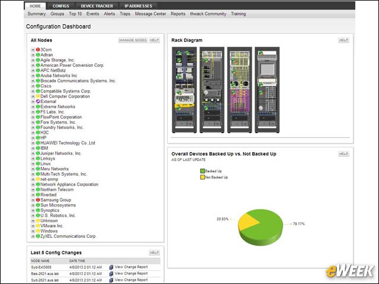Click the green status icon beside H3C
This screenshot has height=284, width=379.
38,133
